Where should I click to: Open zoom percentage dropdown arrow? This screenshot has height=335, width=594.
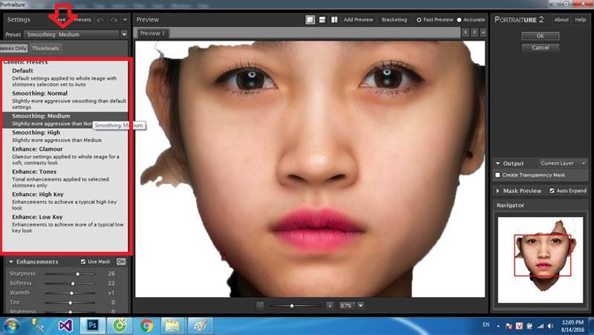pos(361,305)
